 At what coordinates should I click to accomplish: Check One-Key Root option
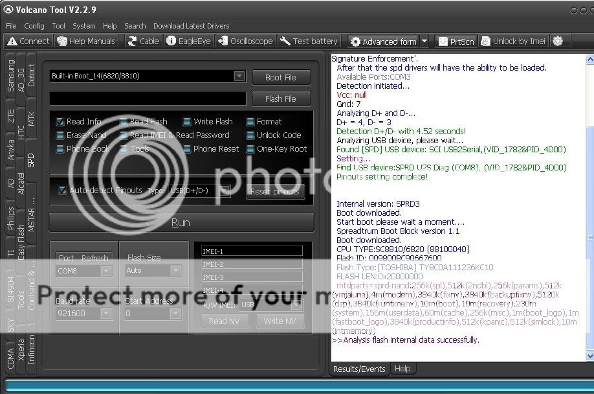tap(250, 149)
